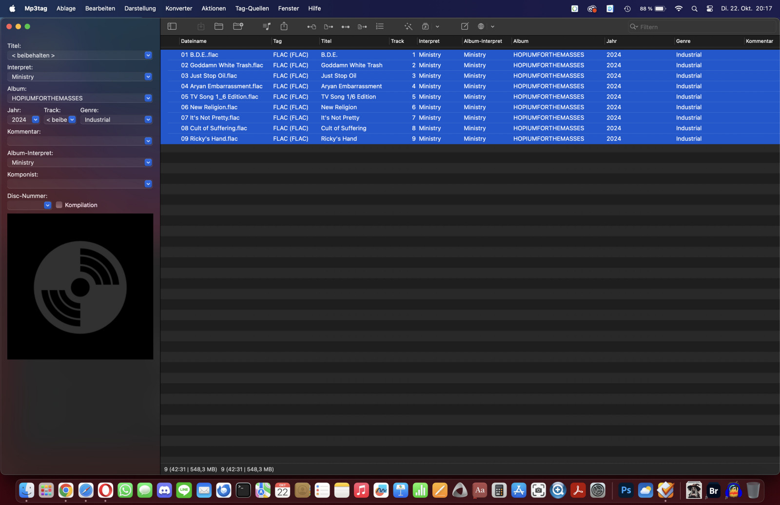Click the title cell 'Cult of Suffering'
The height and width of the screenshot is (505, 780).
click(344, 128)
